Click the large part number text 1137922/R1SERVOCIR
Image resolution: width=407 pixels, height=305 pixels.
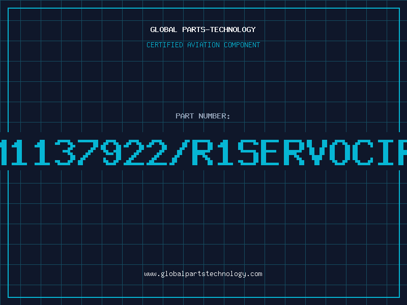(x=203, y=152)
